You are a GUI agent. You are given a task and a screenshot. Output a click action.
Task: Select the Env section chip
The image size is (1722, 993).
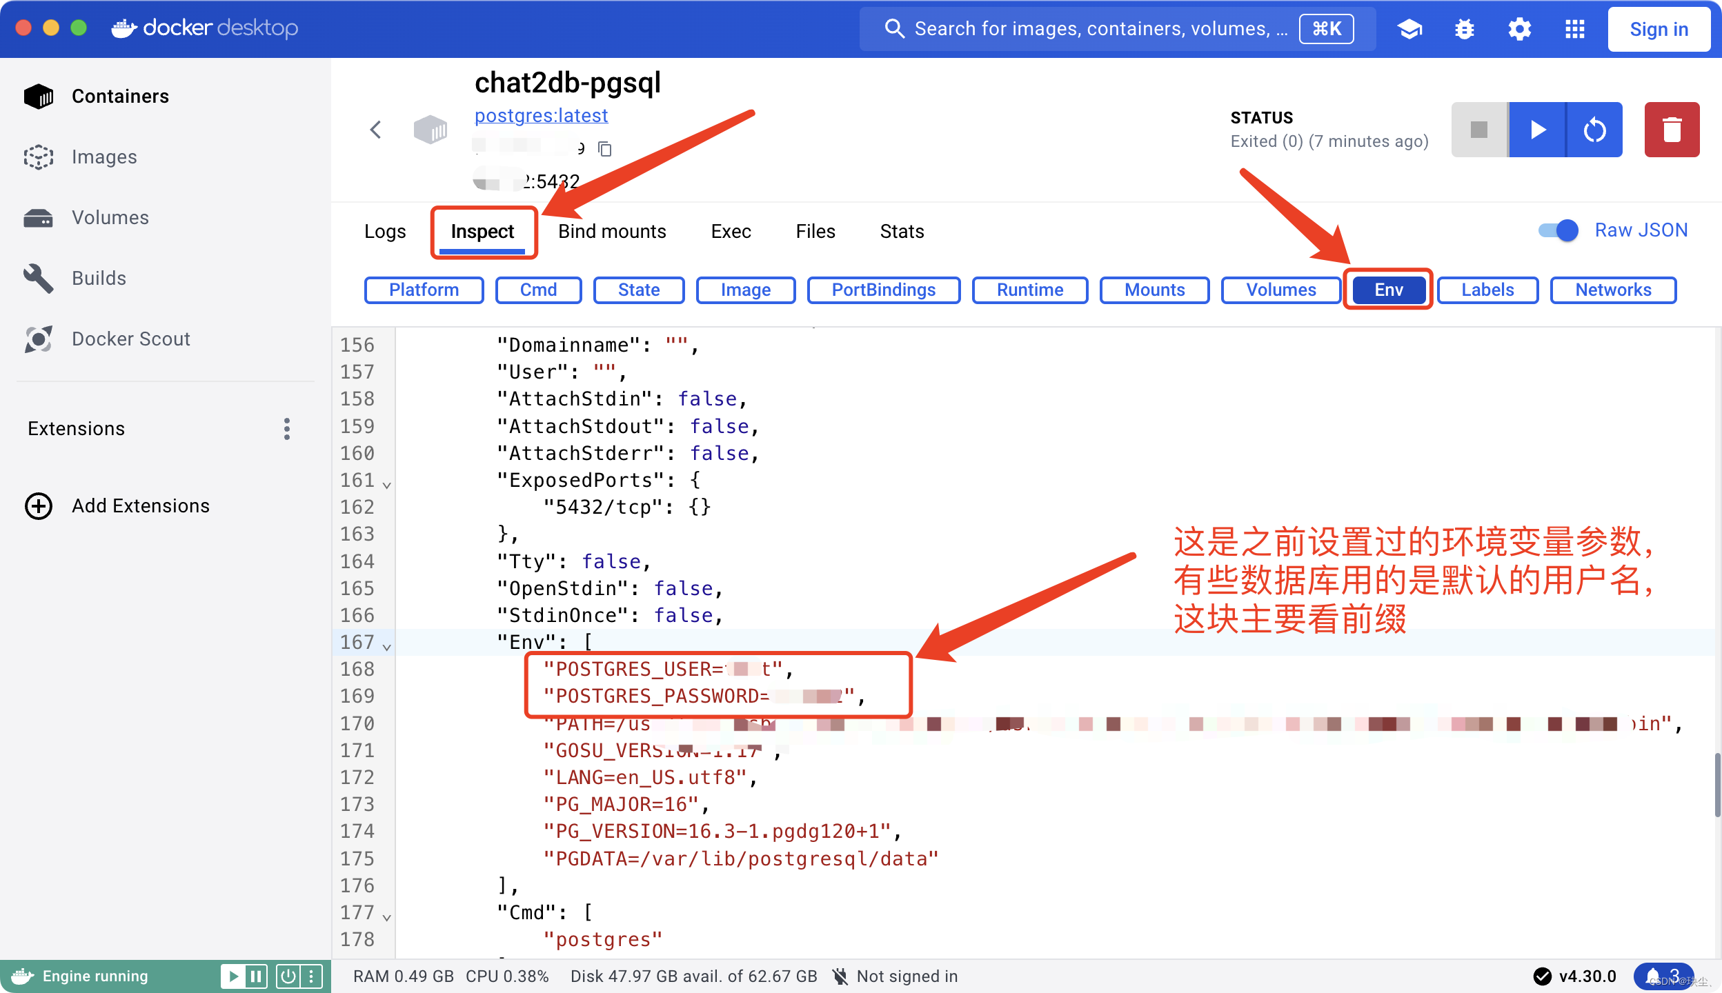click(1389, 290)
